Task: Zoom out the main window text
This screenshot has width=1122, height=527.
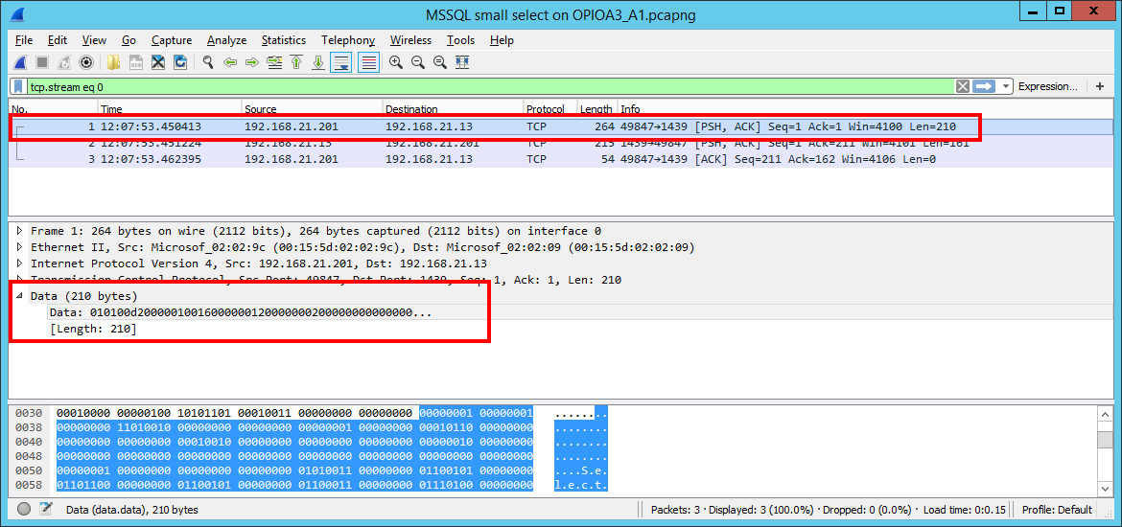Action: click(x=418, y=62)
